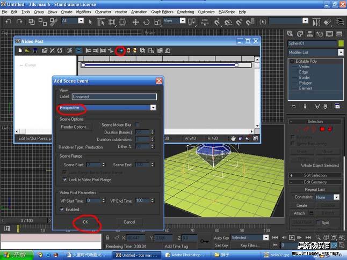Select Polygon sub-object red square icon
Image resolution: width=347 pixels, height=260 pixels.
pos(322,129)
